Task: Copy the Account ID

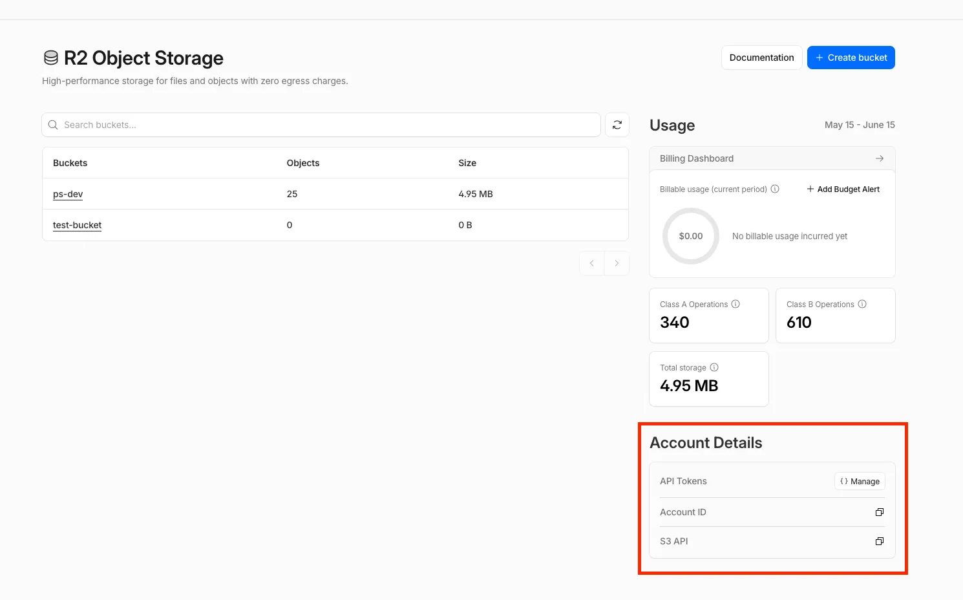Action: pyautogui.click(x=880, y=512)
